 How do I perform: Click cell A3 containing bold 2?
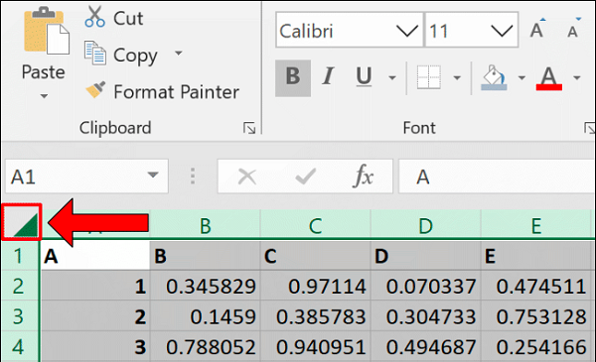95,316
